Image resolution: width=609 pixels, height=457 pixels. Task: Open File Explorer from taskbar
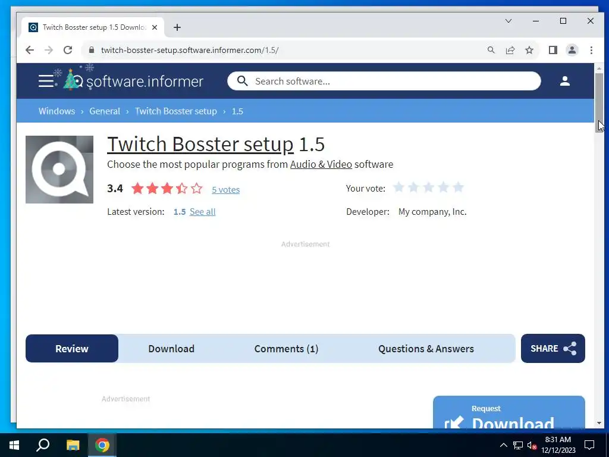pos(73,445)
